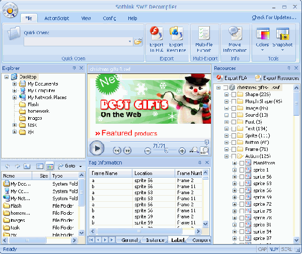Viewport: 302px width, 254px height.
Task: Click the Location column header
Action: pyautogui.click(x=154, y=173)
